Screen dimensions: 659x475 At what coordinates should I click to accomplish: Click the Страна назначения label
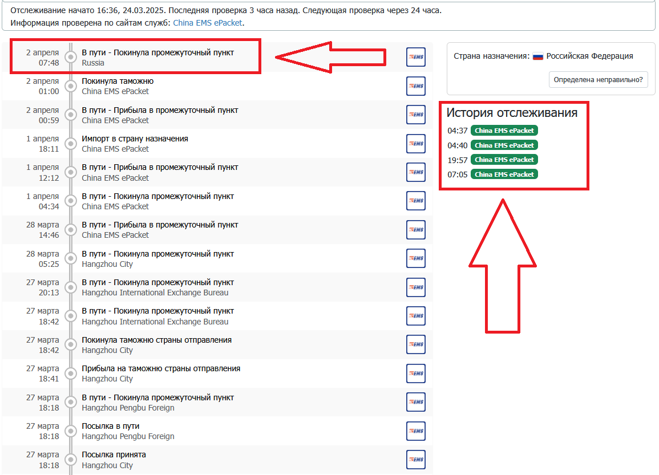coord(492,56)
